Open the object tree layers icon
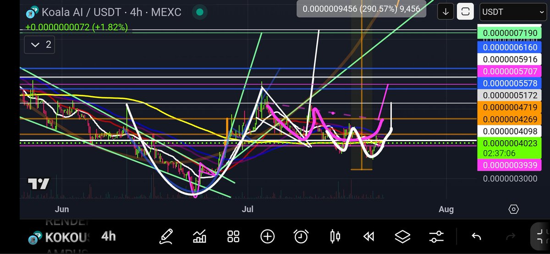Image resolution: width=550 pixels, height=254 pixels. [402, 237]
